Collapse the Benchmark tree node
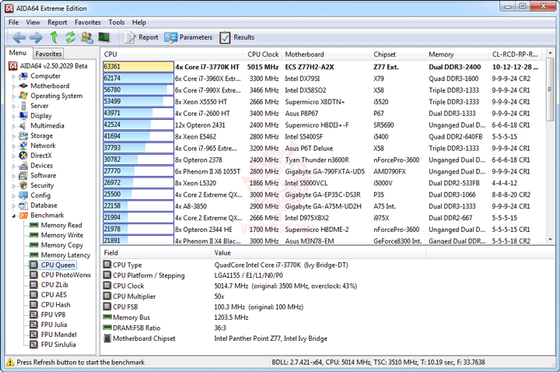This screenshot has width=560, height=372. click(14, 216)
